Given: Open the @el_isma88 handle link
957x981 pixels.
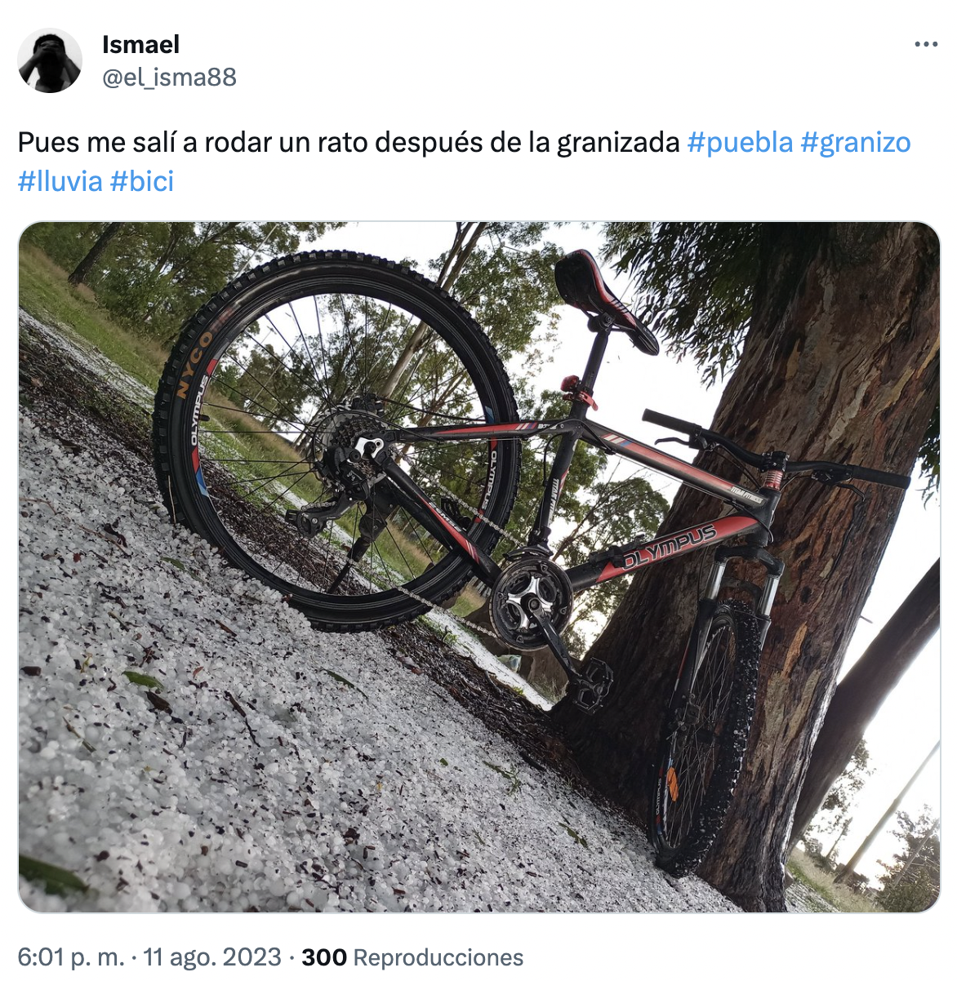Looking at the screenshot, I should (169, 78).
